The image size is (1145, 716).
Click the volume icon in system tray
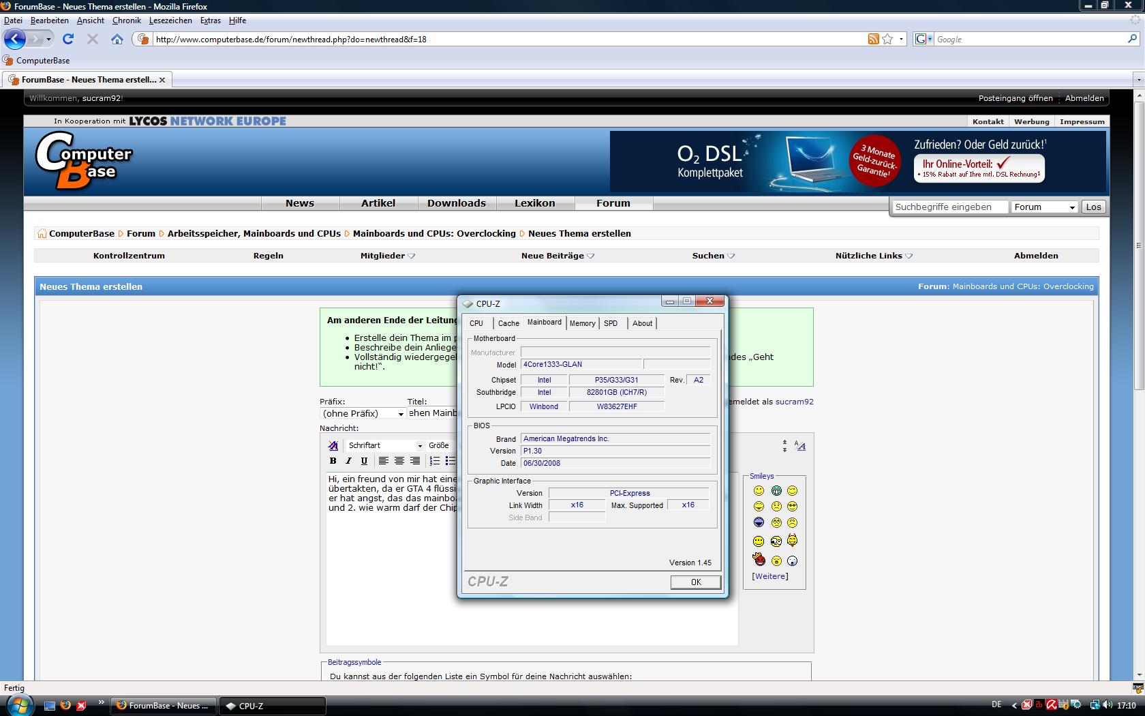pyautogui.click(x=1108, y=705)
